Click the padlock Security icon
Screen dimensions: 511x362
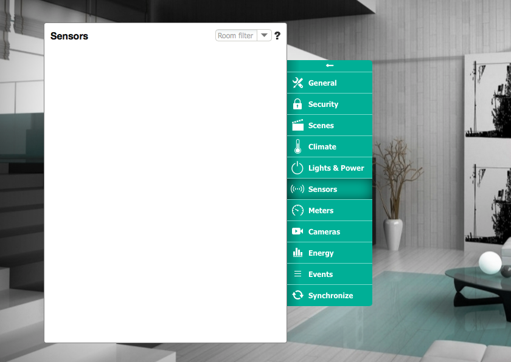(x=297, y=104)
